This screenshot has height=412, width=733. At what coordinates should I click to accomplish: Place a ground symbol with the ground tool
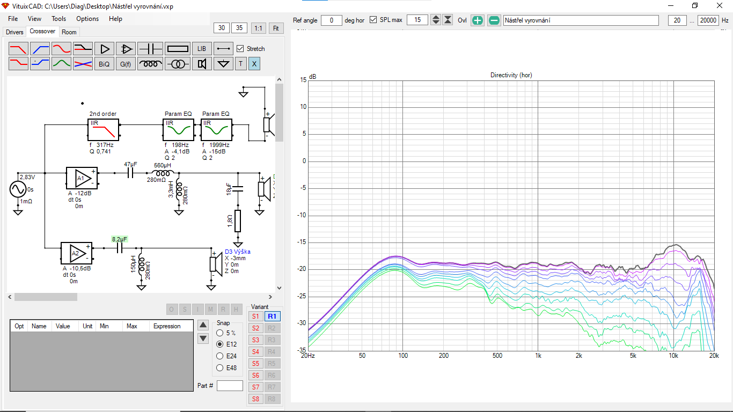pos(223,64)
